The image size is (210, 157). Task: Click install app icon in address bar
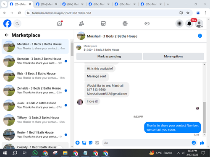point(181,13)
